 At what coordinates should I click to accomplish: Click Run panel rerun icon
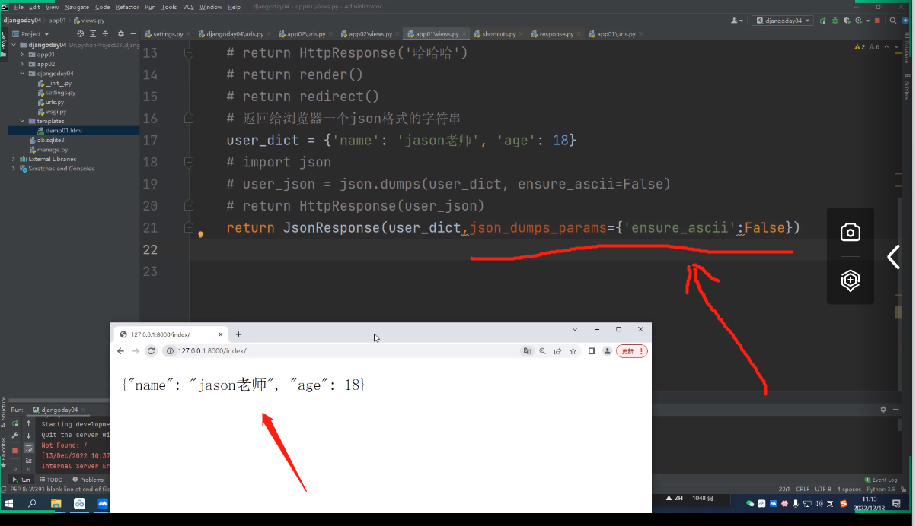coord(14,423)
